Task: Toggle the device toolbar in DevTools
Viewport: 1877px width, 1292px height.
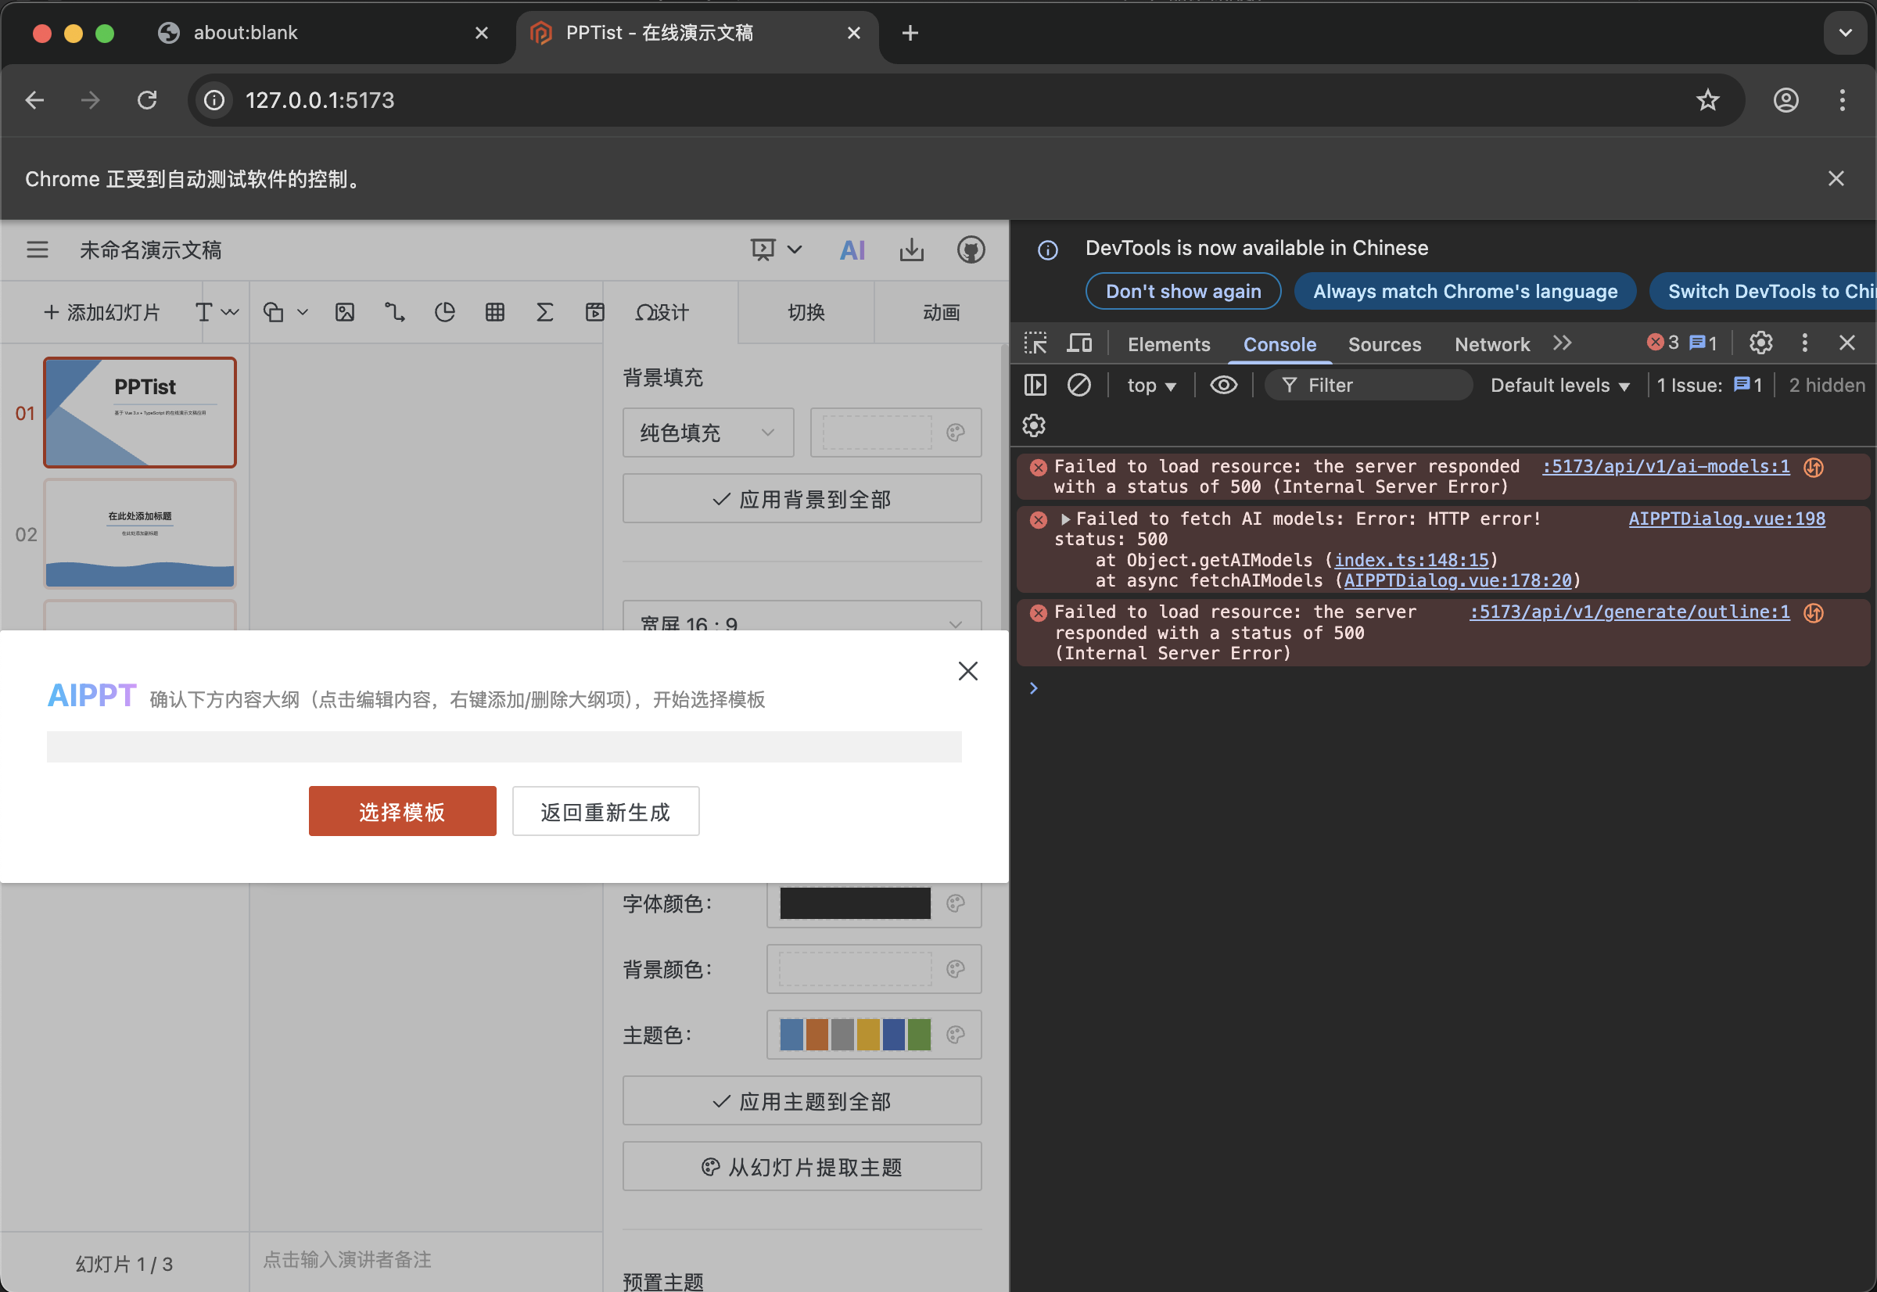Action: point(1079,344)
